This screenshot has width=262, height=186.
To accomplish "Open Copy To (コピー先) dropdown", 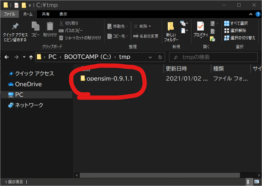I will tap(118, 36).
